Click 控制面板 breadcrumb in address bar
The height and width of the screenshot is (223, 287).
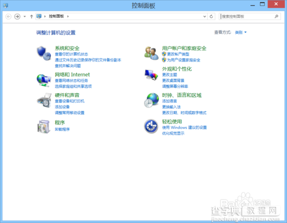(x=56, y=16)
